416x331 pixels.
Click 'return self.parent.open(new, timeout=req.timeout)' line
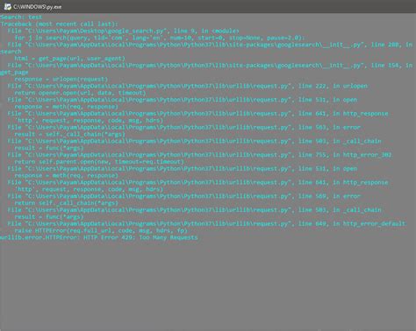coord(99,162)
